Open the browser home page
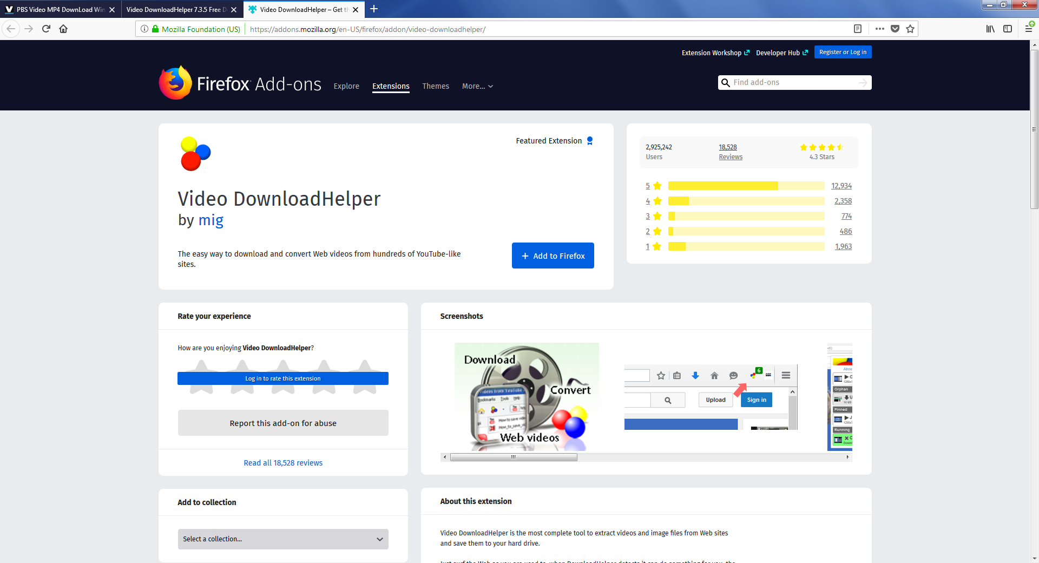Viewport: 1039px width, 563px height. pyautogui.click(x=63, y=29)
